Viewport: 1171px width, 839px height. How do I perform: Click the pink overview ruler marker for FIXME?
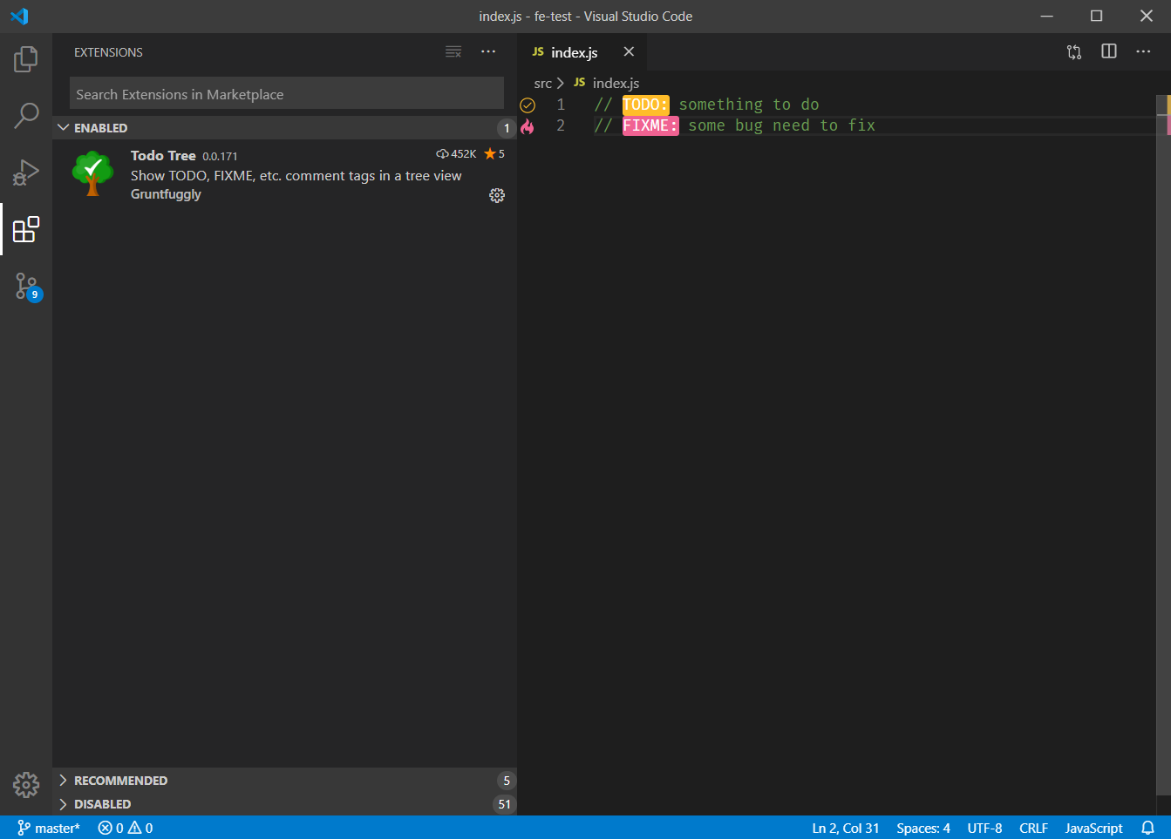click(1168, 125)
